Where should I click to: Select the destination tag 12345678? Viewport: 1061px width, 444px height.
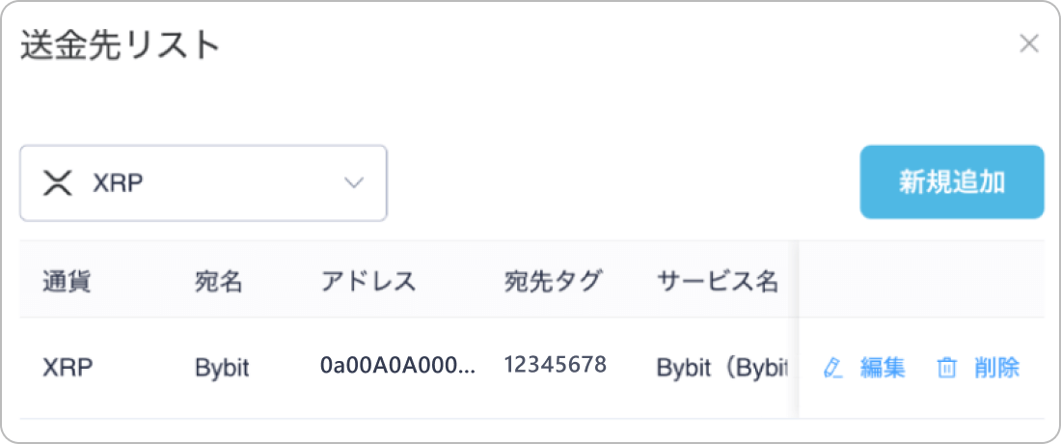coord(555,365)
